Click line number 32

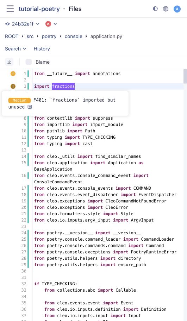click(24, 284)
